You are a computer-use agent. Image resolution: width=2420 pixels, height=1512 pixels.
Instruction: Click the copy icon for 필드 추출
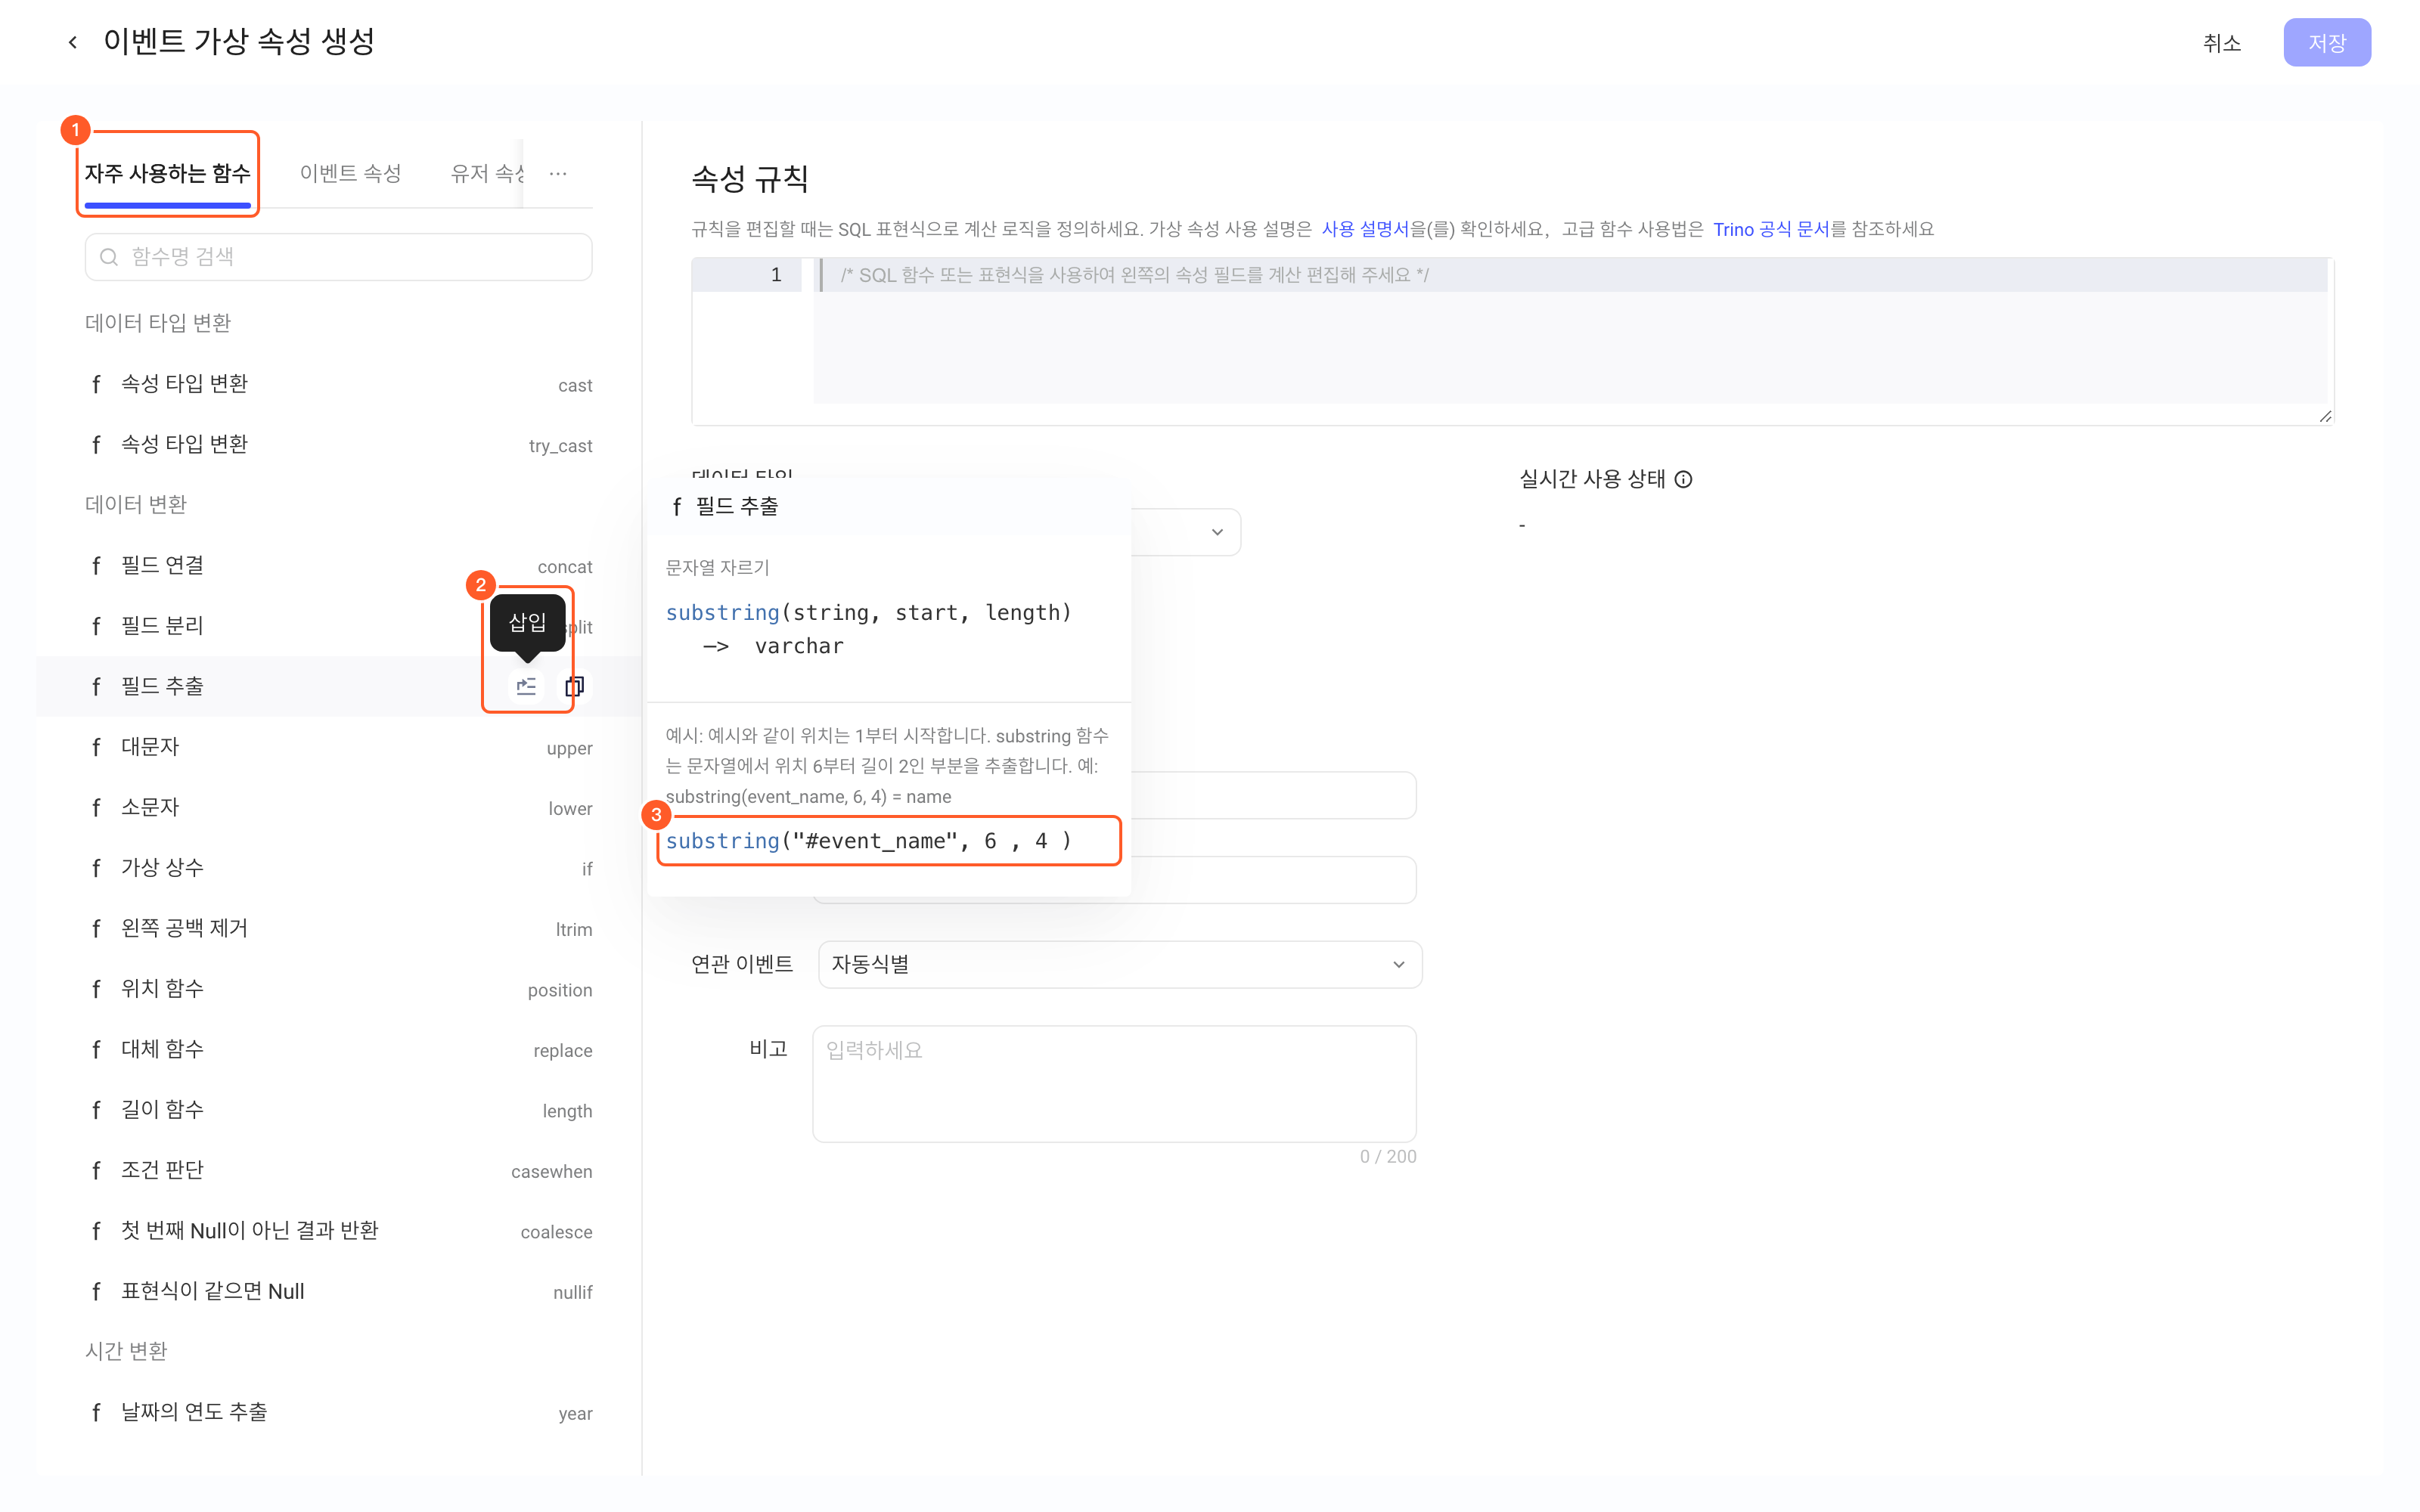pyautogui.click(x=574, y=686)
